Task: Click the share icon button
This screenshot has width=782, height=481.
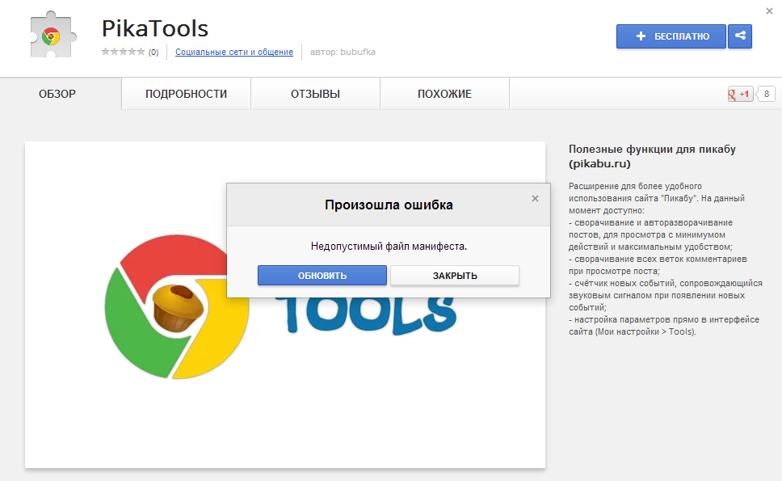Action: [x=740, y=36]
